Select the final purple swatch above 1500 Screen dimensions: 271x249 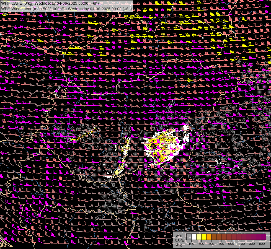pos(264,237)
